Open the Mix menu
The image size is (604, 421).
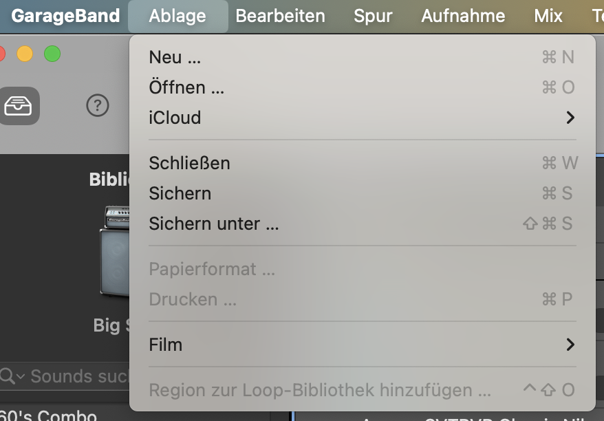click(x=548, y=17)
